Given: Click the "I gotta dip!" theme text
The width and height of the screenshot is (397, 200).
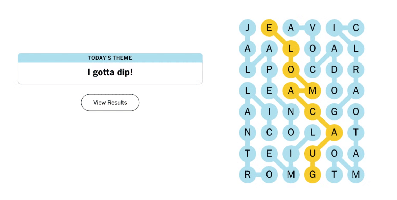Looking at the screenshot, I should point(110,73).
